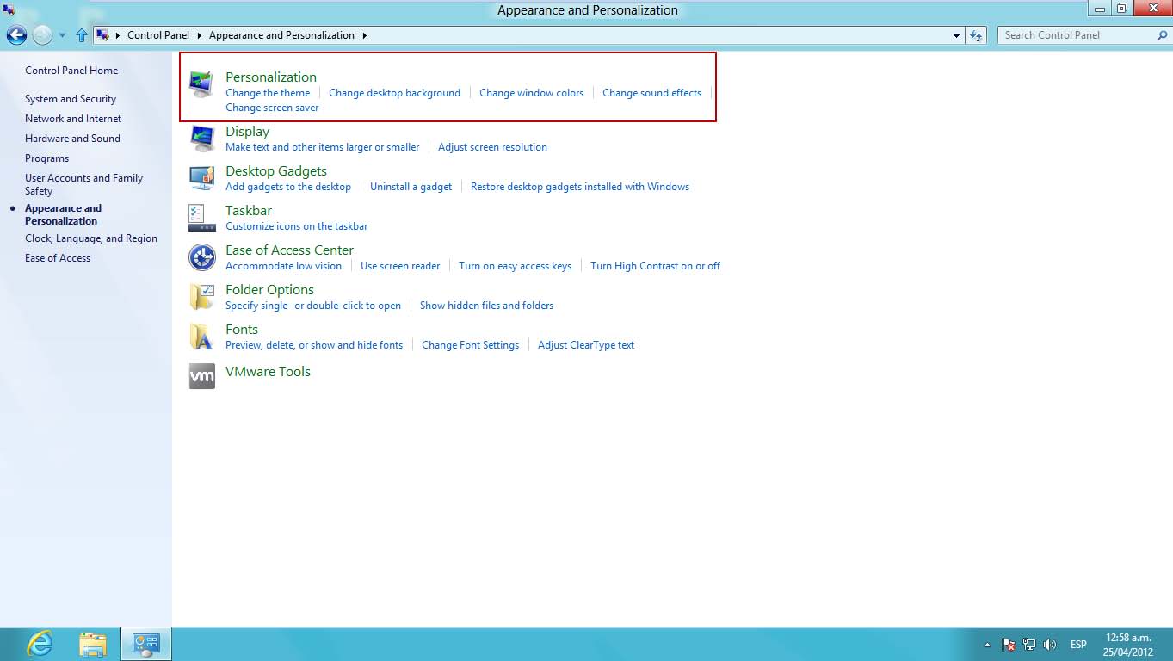Open File Explorer from the taskbar
Viewport: 1173px width, 661px height.
click(x=93, y=644)
